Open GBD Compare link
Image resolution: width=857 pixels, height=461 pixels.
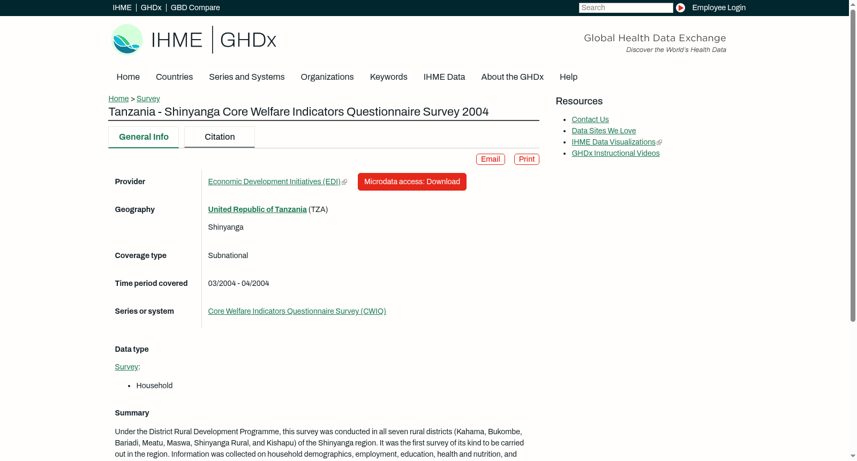tap(196, 7)
